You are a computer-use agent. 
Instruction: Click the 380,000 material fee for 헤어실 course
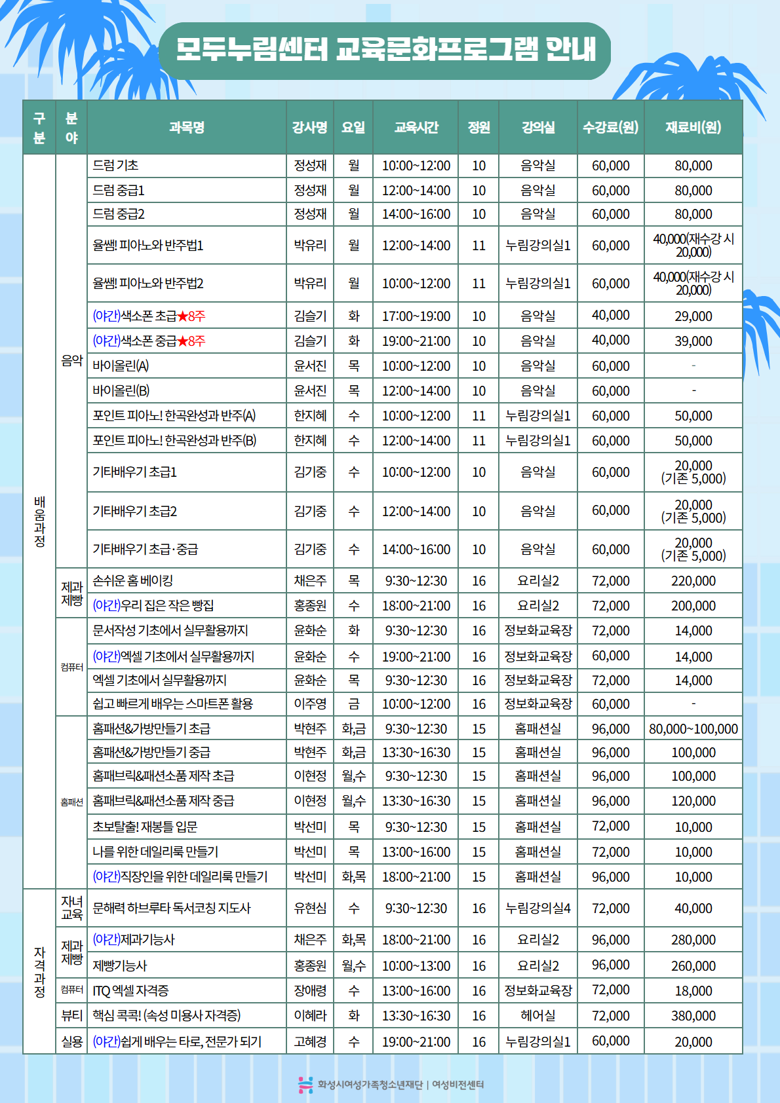(x=693, y=1016)
